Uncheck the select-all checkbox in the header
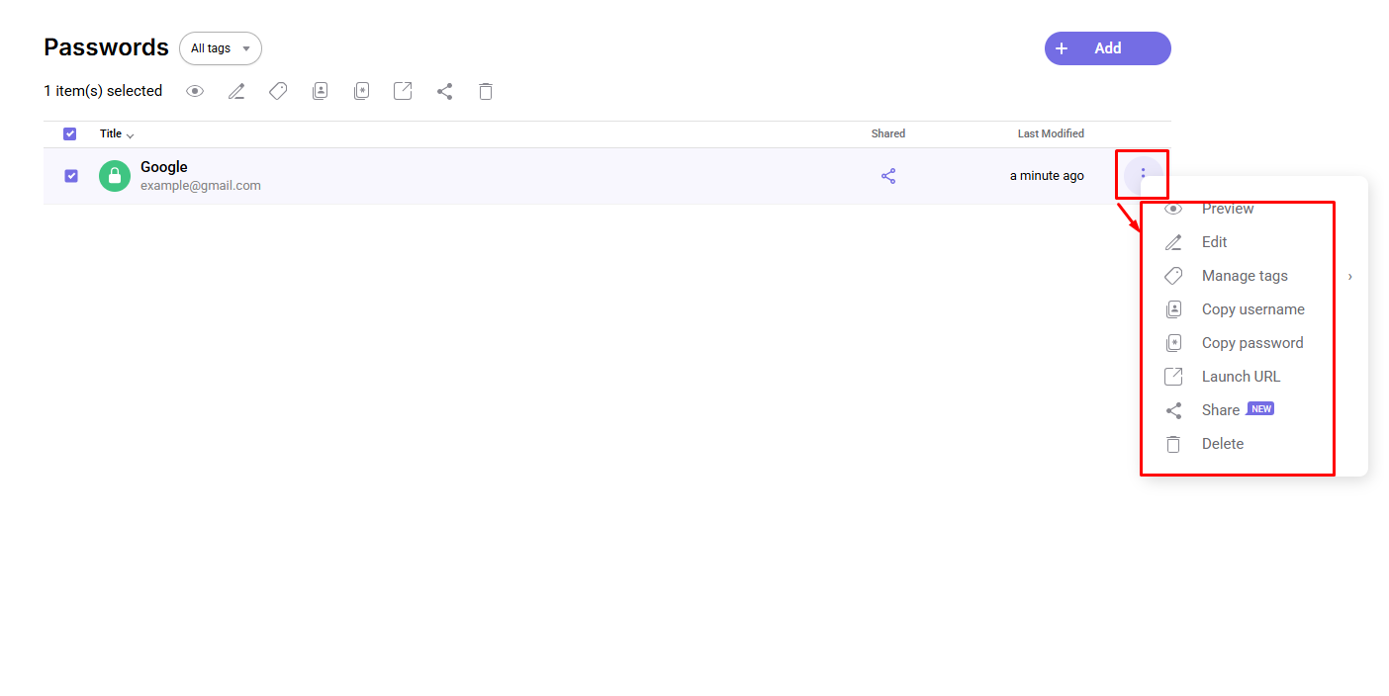Viewport: 1389px width, 696px height. tap(70, 133)
